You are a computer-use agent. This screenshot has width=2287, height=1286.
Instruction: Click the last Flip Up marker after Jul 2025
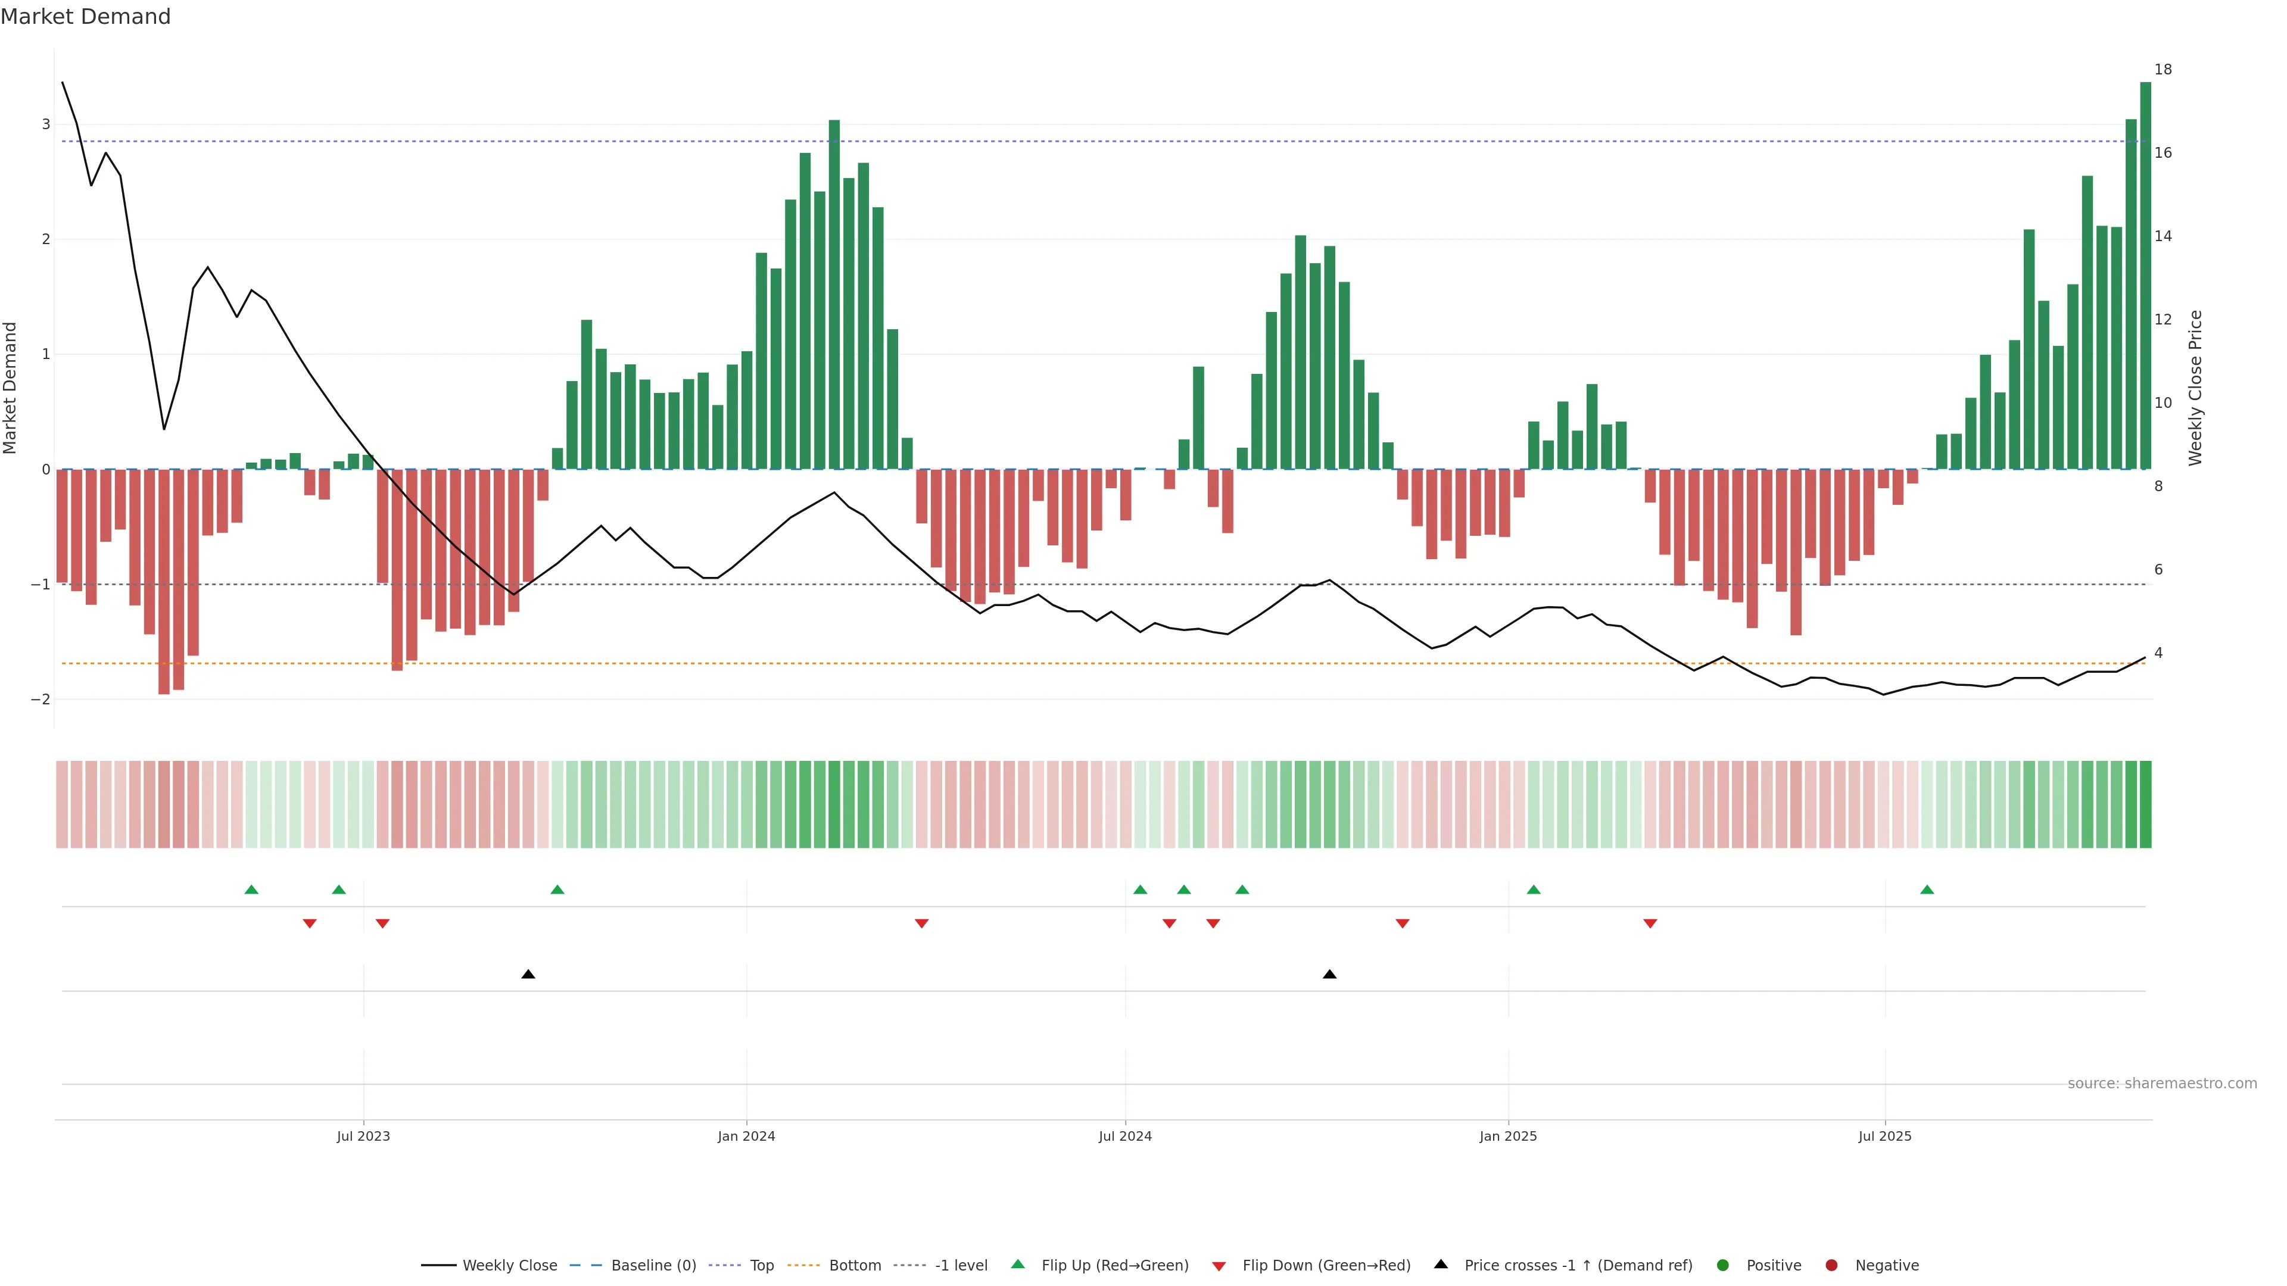tap(1927, 889)
